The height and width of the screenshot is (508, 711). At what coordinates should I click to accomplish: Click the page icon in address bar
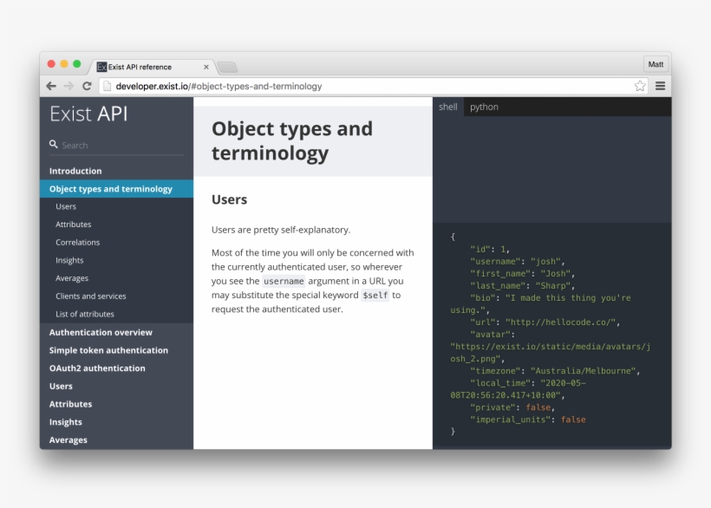pos(108,86)
